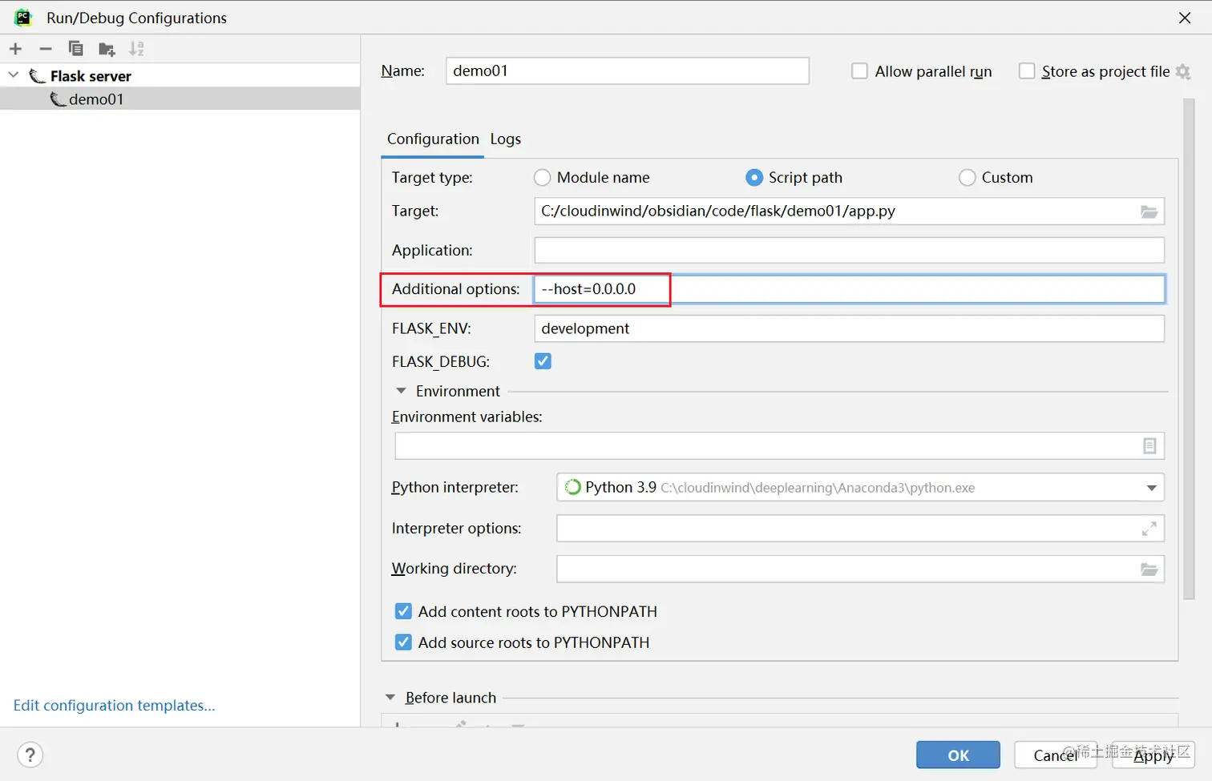The width and height of the screenshot is (1212, 781).
Task: Collapse the Environment section
Action: coord(401,391)
